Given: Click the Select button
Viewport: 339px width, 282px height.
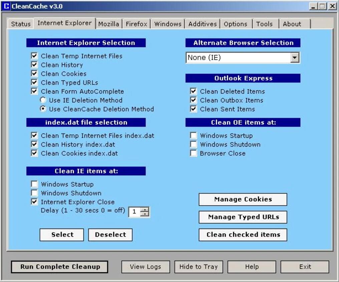Looking at the screenshot, I should [x=62, y=235].
